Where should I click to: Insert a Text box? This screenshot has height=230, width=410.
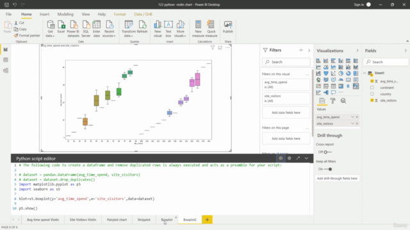[168, 29]
